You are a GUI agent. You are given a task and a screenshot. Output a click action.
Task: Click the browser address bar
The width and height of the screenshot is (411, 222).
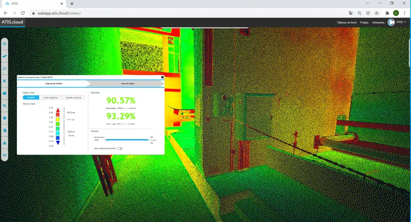coord(189,13)
